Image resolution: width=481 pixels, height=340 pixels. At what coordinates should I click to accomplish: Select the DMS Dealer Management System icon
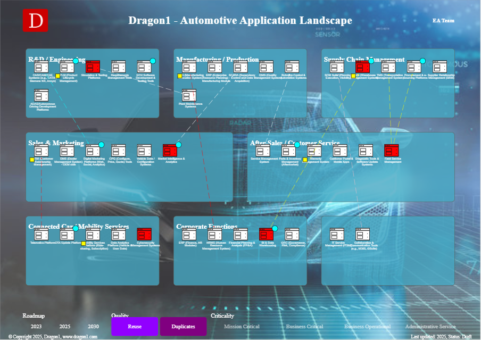tap(67, 151)
